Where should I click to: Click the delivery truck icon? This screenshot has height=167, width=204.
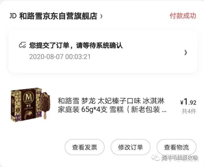click(22, 45)
